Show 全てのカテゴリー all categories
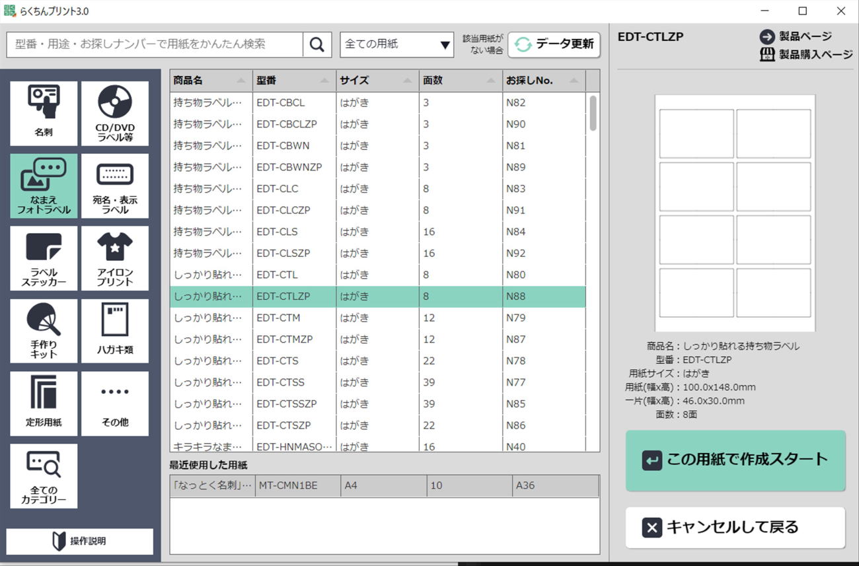Viewport: 859px width, 566px height. tap(44, 476)
